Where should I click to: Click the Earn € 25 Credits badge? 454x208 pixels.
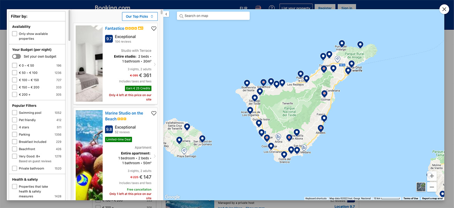coord(138,88)
